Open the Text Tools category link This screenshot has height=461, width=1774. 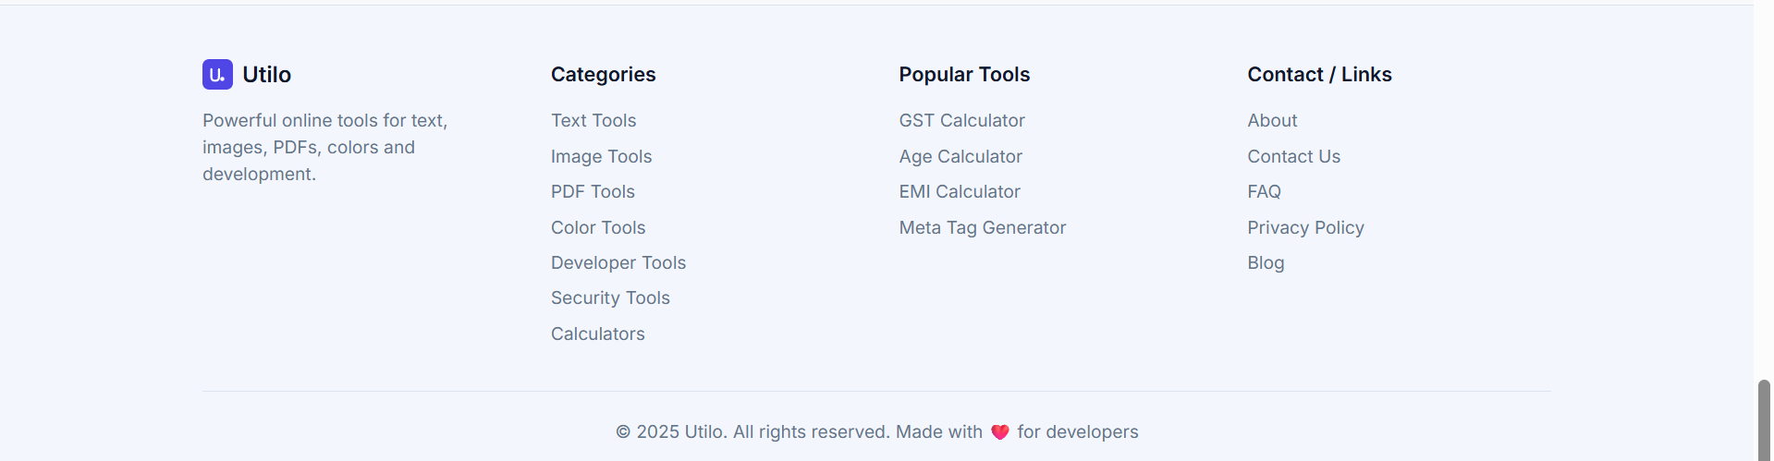(593, 121)
